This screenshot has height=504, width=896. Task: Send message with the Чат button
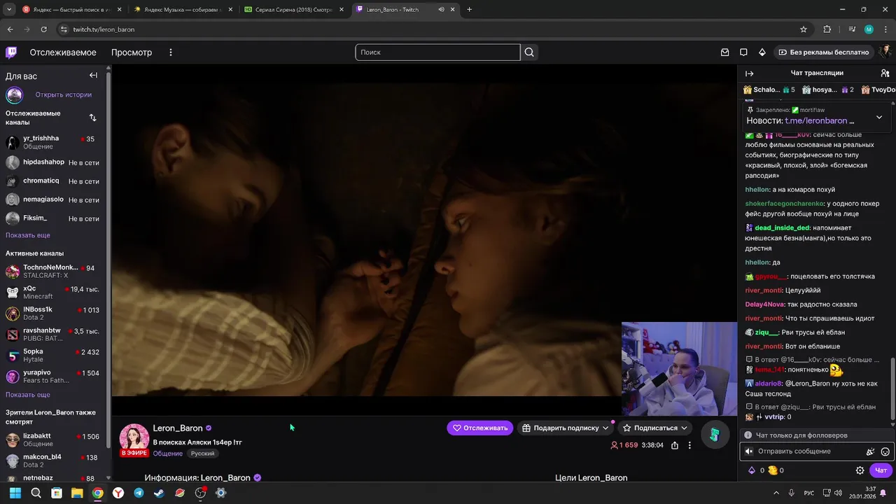(881, 470)
